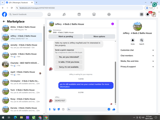160x120 pixels.
Task: Open the Windows Start menu
Action: coord(3,117)
